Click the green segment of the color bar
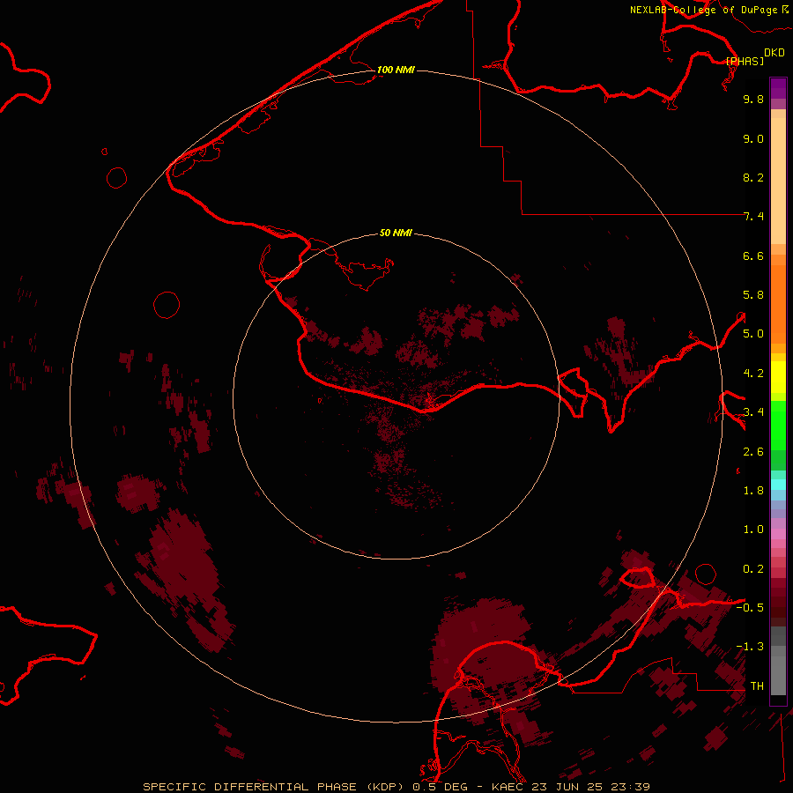Viewport: 793px width, 793px height. [x=778, y=425]
